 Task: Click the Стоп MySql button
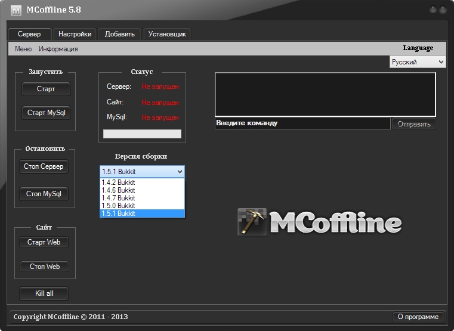[x=44, y=194]
